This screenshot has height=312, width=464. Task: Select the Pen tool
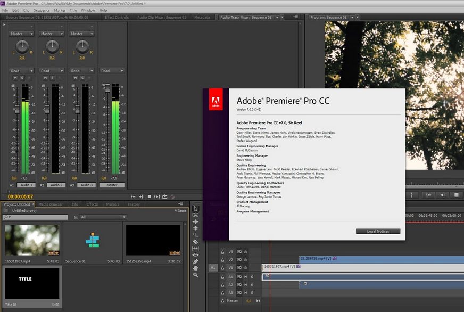195,261
